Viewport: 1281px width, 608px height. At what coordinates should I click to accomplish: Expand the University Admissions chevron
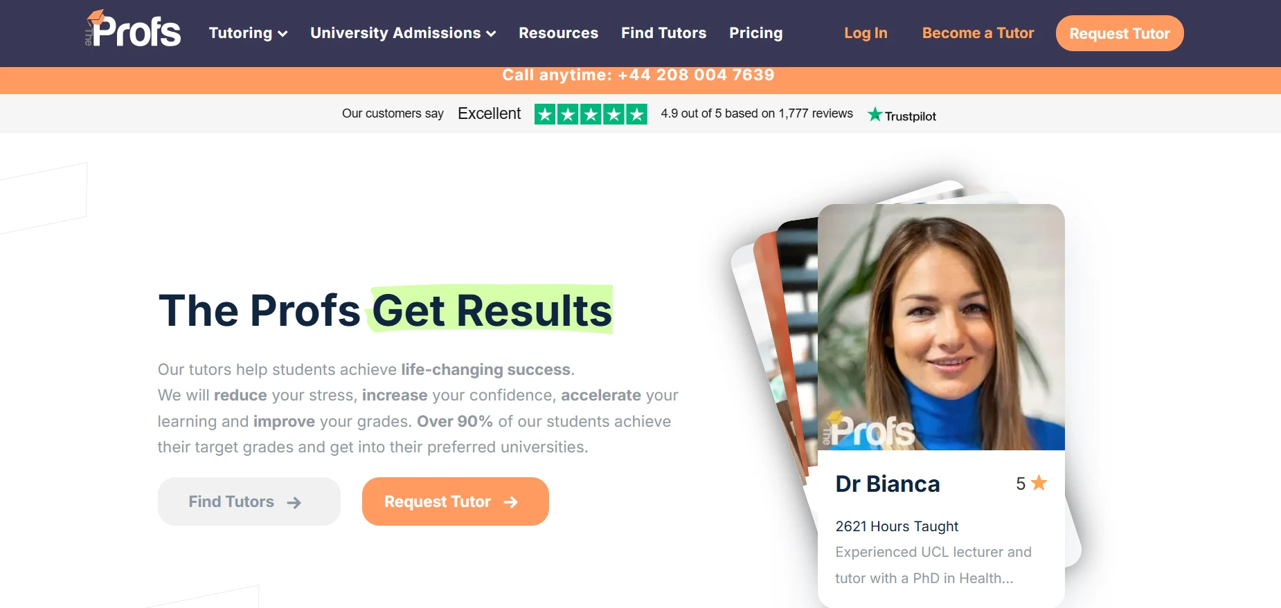(x=491, y=34)
